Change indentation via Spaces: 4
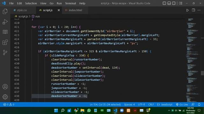204x114 pixels. point(129,104)
